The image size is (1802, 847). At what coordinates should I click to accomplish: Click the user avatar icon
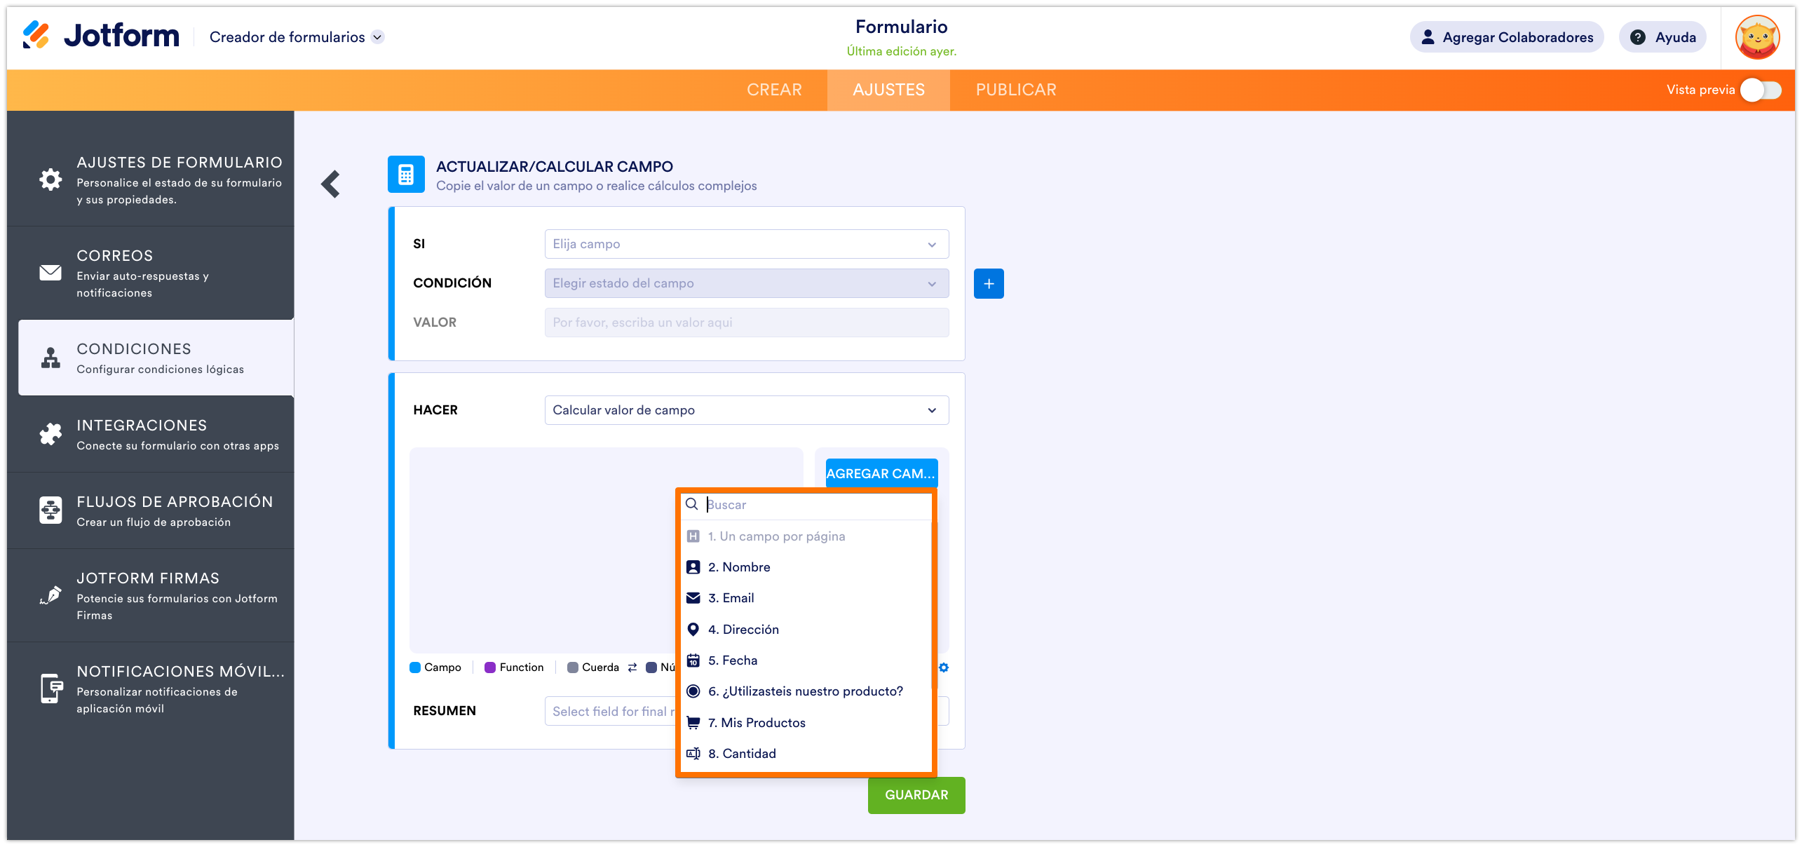click(1756, 37)
